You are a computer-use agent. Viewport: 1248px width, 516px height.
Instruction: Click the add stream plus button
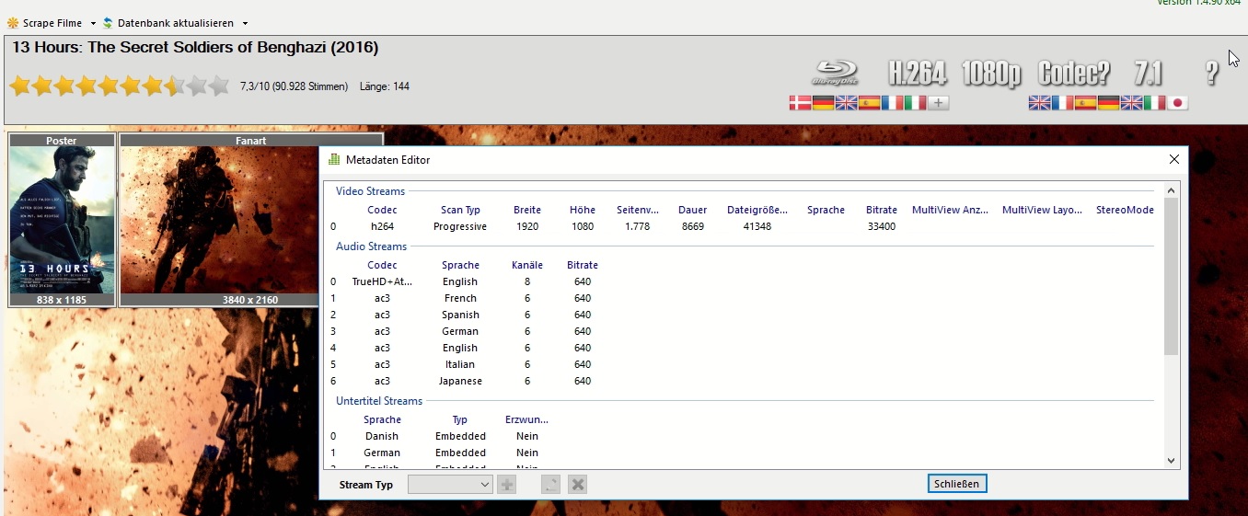506,485
